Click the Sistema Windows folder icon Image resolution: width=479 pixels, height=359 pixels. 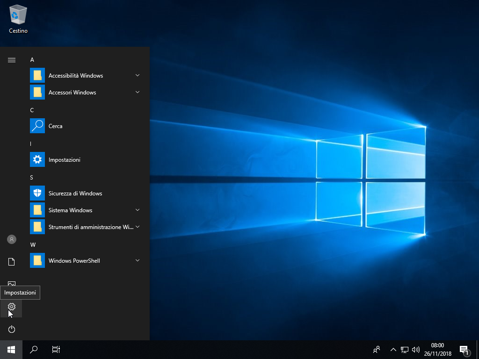coord(37,210)
